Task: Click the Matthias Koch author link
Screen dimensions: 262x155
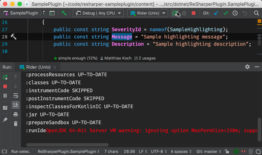Action: (x=116, y=58)
